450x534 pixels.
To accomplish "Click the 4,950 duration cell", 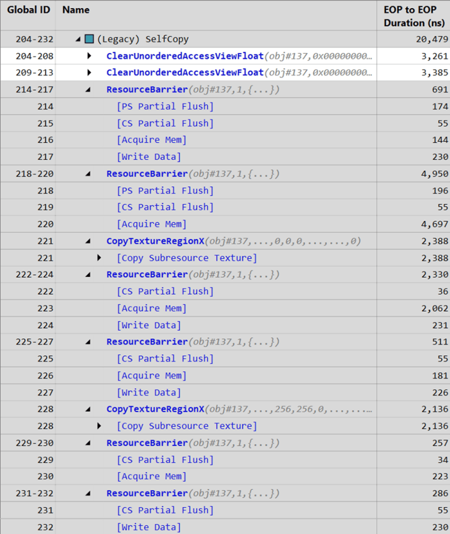I will pos(434,174).
